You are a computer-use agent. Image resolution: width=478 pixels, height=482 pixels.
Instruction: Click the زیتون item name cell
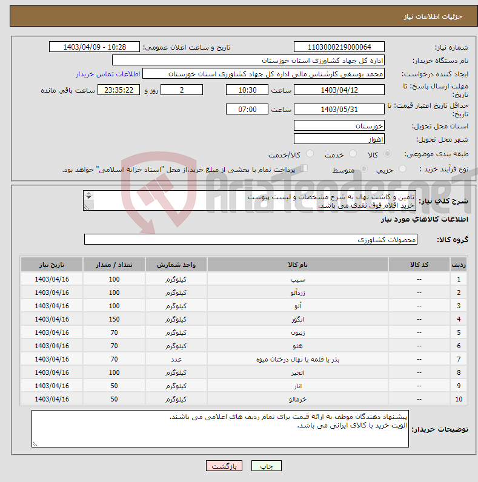click(297, 332)
